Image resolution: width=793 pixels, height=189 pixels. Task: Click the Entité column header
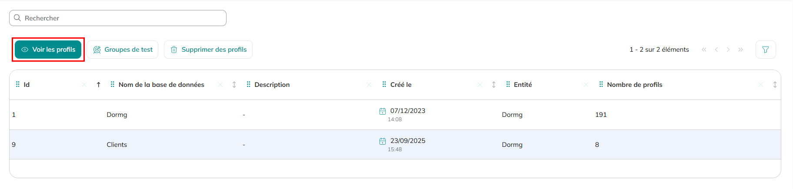(523, 85)
